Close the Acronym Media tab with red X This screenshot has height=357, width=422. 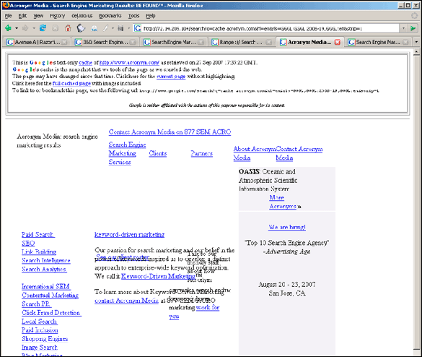[x=337, y=42]
